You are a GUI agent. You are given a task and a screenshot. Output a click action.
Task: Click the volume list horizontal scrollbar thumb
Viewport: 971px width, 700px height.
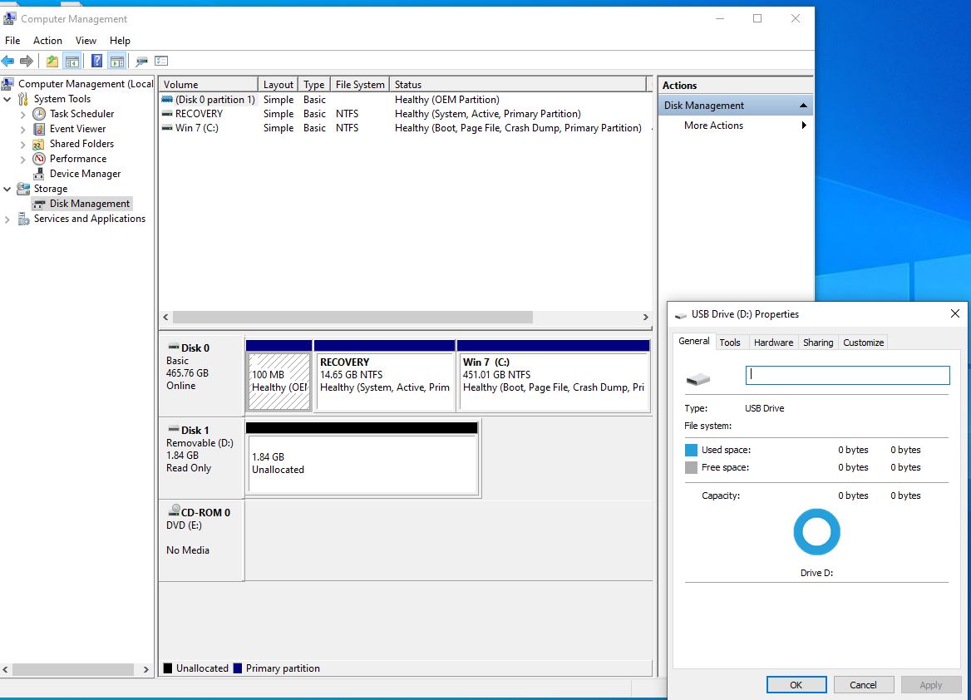coord(353,318)
